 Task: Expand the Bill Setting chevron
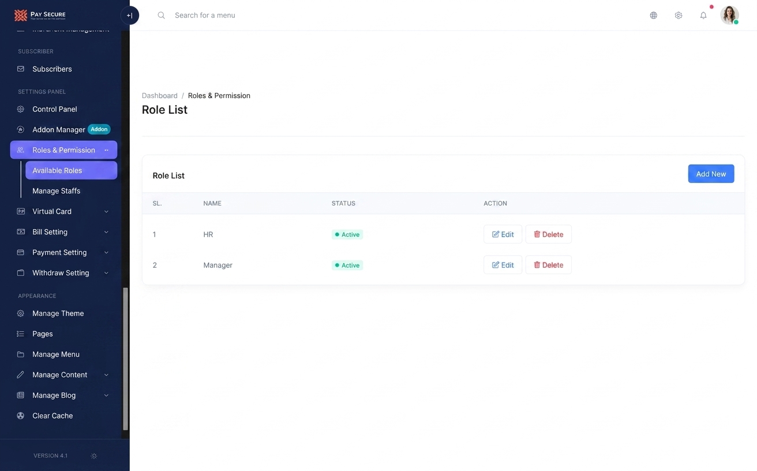106,232
